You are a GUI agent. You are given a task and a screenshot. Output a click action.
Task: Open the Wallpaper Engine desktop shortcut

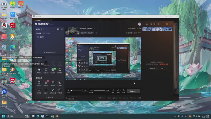(x=4, y=94)
